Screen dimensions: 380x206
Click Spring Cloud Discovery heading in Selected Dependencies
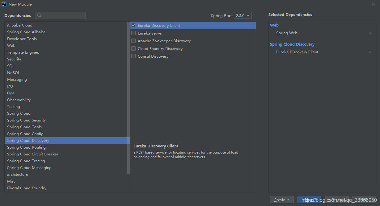click(x=292, y=44)
